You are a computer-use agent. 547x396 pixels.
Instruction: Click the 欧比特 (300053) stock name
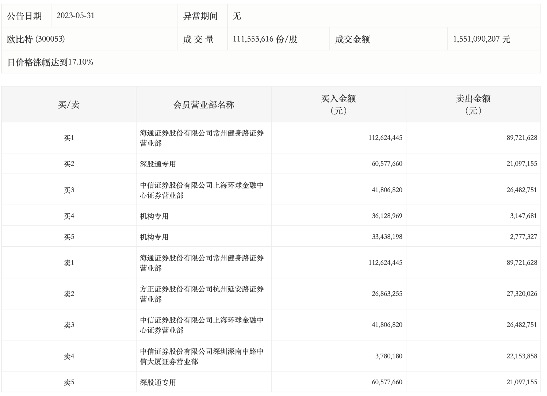click(x=36, y=39)
